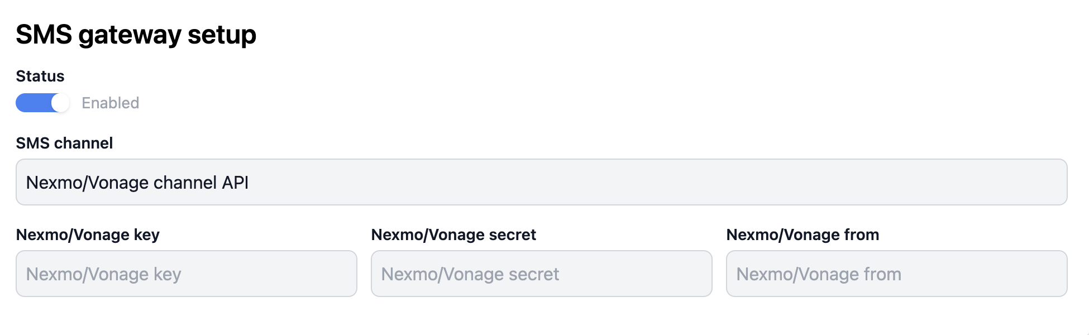Image resolution: width=1089 pixels, height=335 pixels.
Task: Open the SMS channel dropdown
Action: (x=541, y=182)
